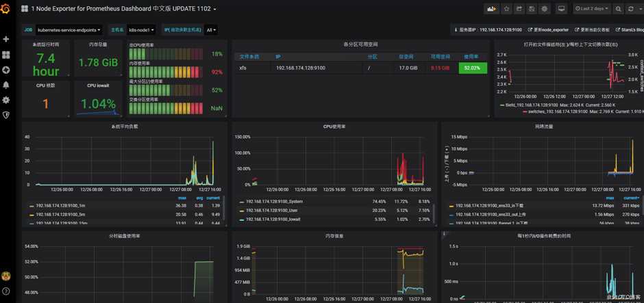Open the Alerting bell icon in sidebar
Screen dimensions: 644x303
[x=5, y=85]
